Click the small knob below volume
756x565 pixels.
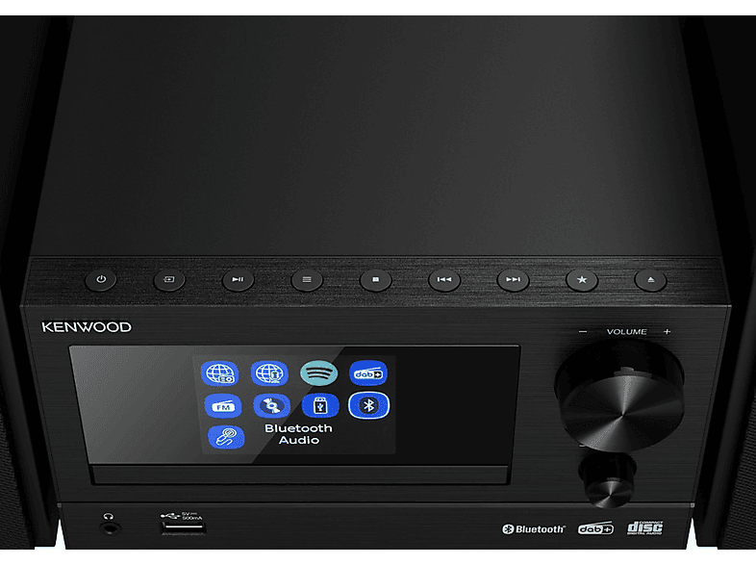[608, 481]
